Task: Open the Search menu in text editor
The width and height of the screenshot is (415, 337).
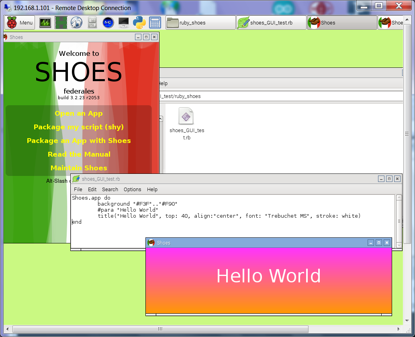Action: coord(110,190)
